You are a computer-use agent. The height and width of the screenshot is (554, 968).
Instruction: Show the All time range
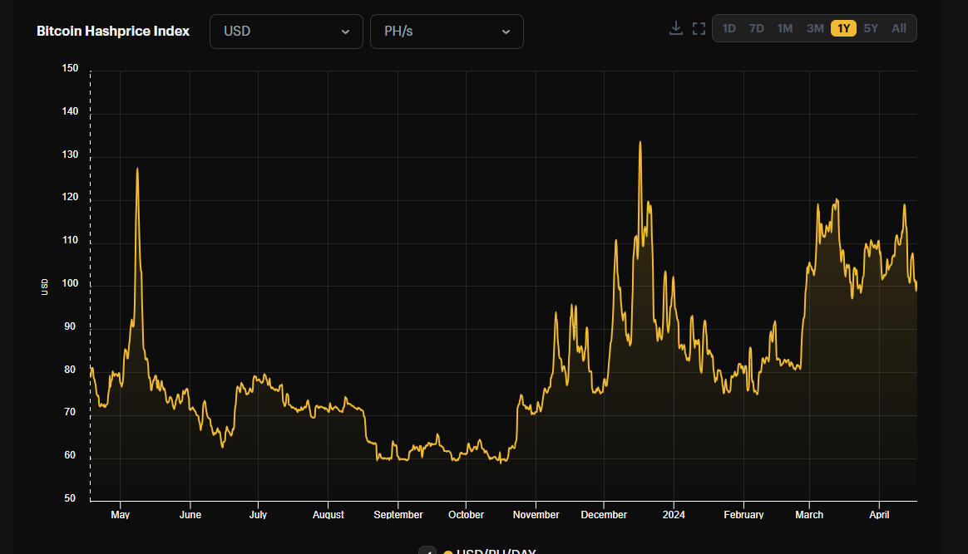899,28
